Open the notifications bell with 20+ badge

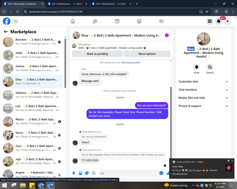[219, 21]
